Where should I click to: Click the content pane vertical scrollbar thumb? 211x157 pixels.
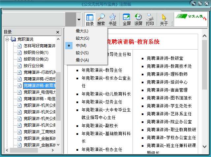coord(204,64)
